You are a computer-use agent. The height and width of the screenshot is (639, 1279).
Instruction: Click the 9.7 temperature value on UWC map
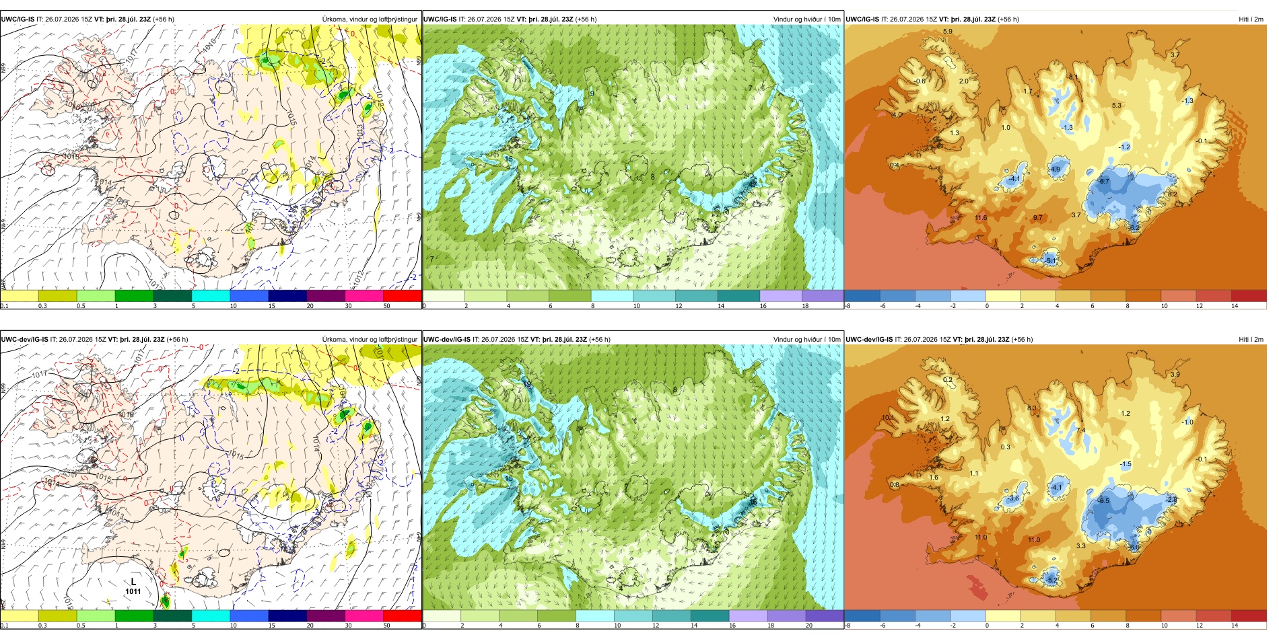click(x=1038, y=218)
